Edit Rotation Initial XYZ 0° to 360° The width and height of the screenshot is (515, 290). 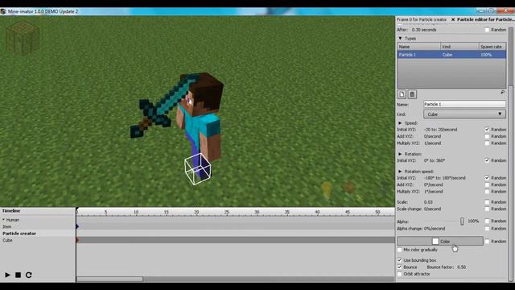point(435,160)
